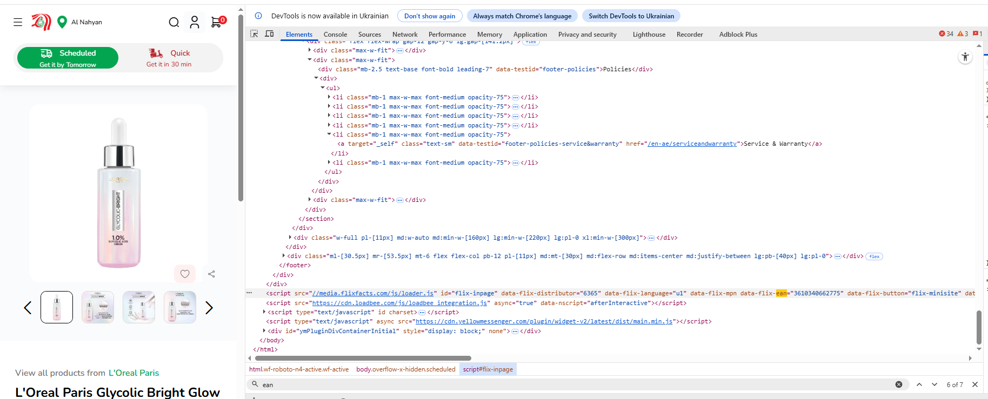Open the Lighthouse tab
Image resolution: width=988 pixels, height=399 pixels.
coord(649,34)
